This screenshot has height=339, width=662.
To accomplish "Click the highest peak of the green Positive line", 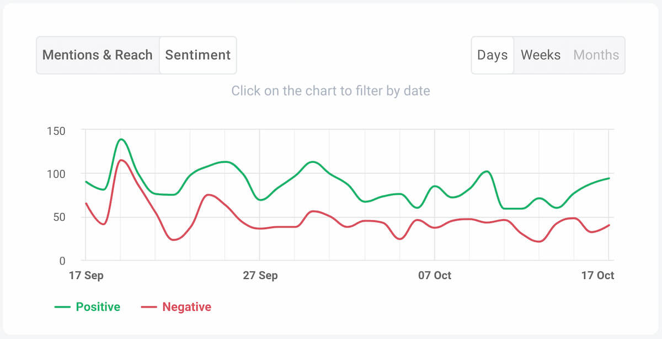I will (x=121, y=139).
